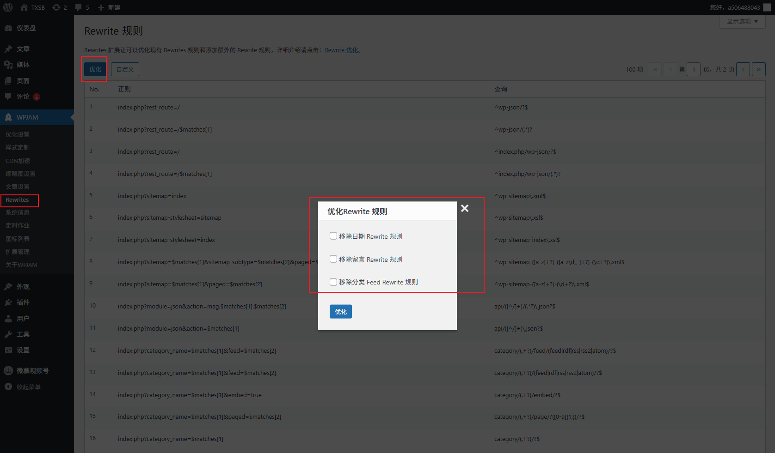Open the 媒体 media library menu

(x=23, y=65)
